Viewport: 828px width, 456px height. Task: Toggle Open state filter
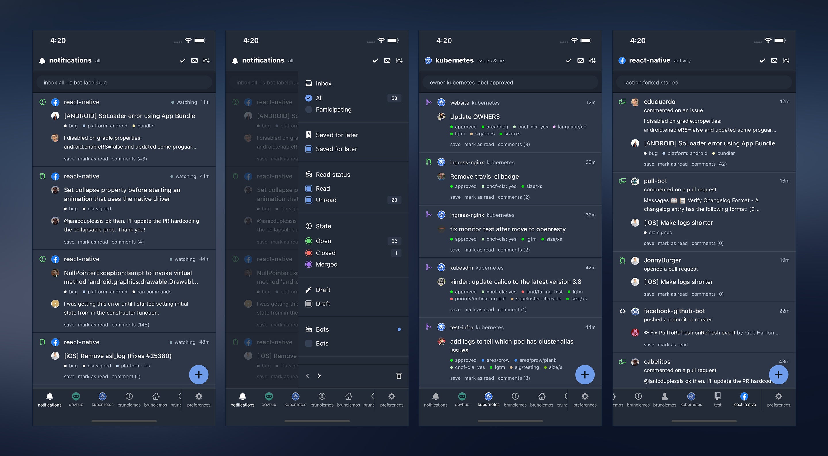308,241
